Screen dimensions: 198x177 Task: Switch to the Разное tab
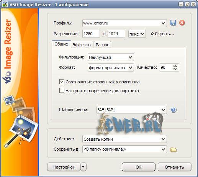(x=102, y=45)
